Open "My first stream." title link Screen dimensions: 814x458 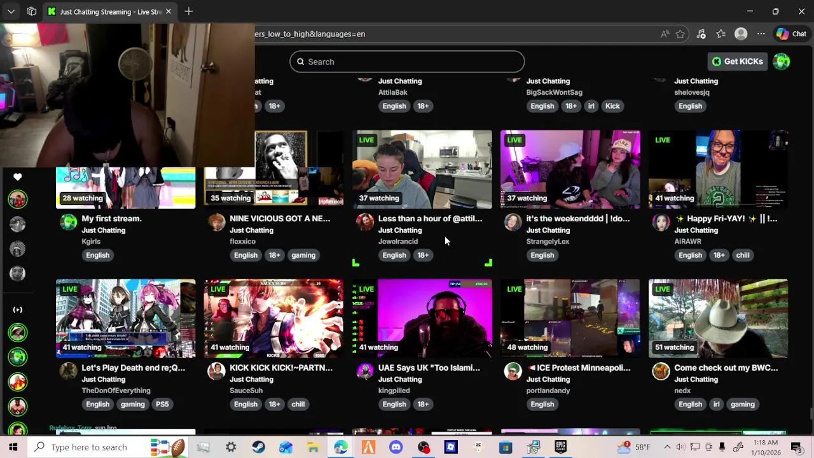pos(112,218)
